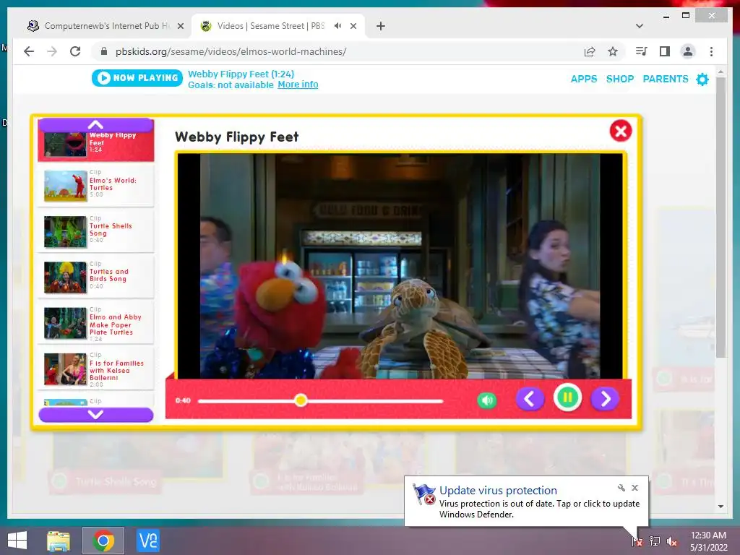Viewport: 740px width, 555px height.
Task: Open the SHOP link
Action: pos(619,79)
